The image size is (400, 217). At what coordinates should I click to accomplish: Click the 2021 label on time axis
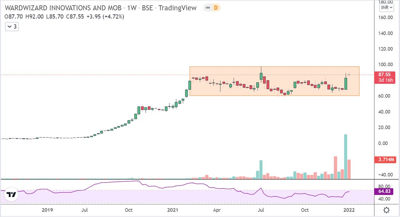pos(173,210)
